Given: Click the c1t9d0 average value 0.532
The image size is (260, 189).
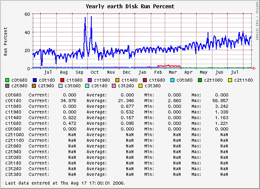Looking at the screenshot, I should click(127, 112).
